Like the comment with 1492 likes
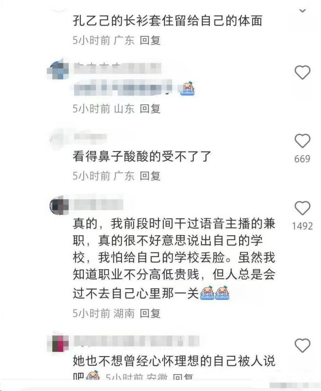The image size is (321, 391). tap(302, 208)
